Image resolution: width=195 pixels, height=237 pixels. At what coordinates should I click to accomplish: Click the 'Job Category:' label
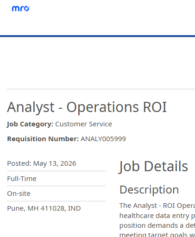[x=30, y=124]
